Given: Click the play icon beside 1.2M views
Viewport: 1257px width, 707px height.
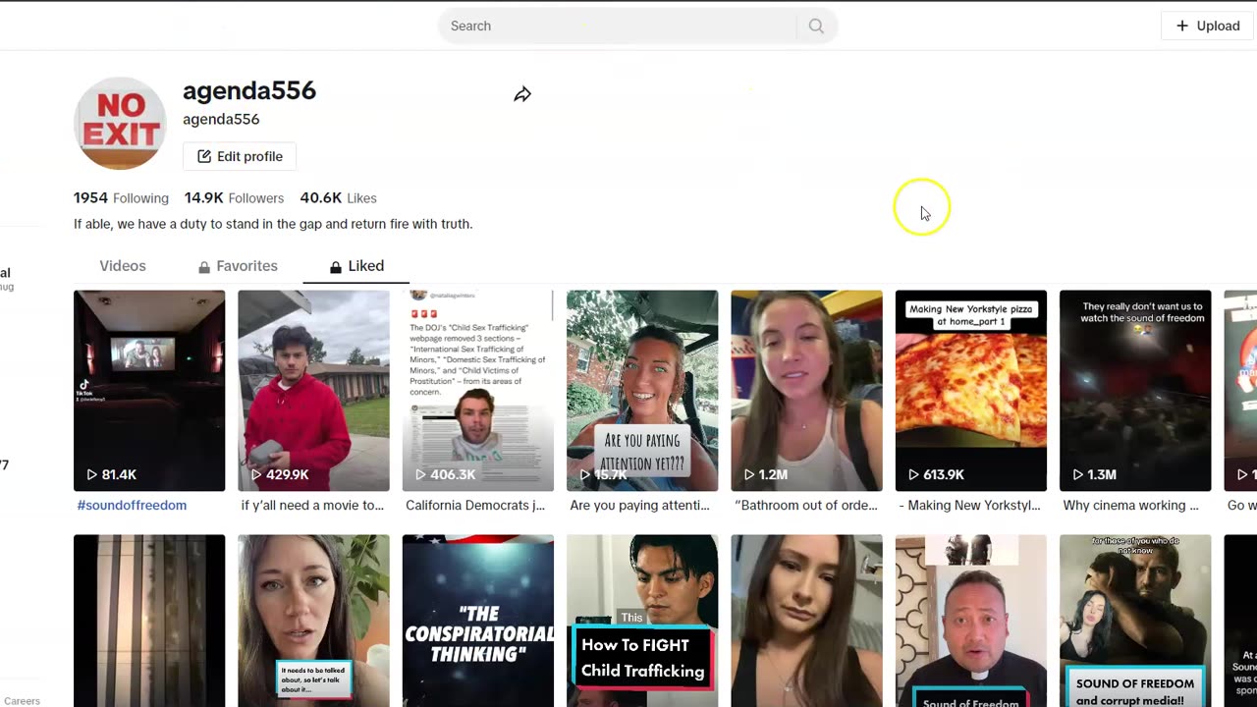Looking at the screenshot, I should point(749,474).
